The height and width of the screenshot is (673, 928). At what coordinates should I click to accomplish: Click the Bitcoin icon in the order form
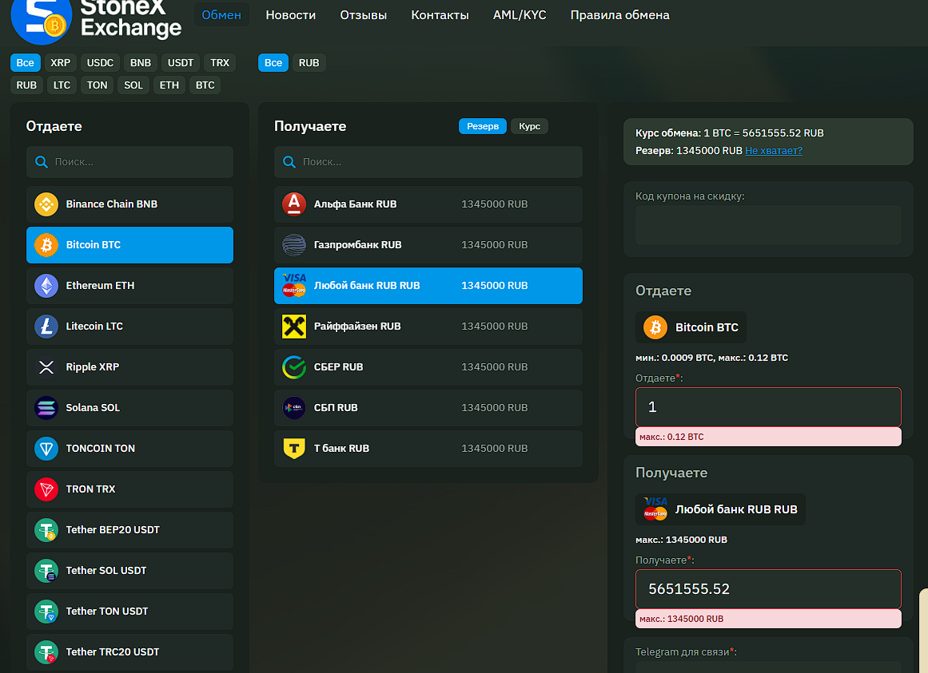coord(655,328)
